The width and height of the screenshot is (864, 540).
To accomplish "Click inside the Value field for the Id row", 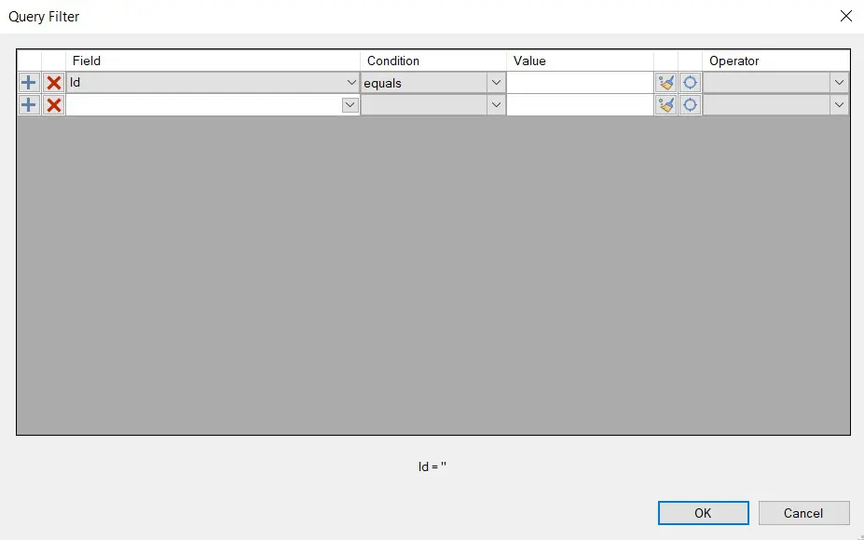I will click(578, 82).
